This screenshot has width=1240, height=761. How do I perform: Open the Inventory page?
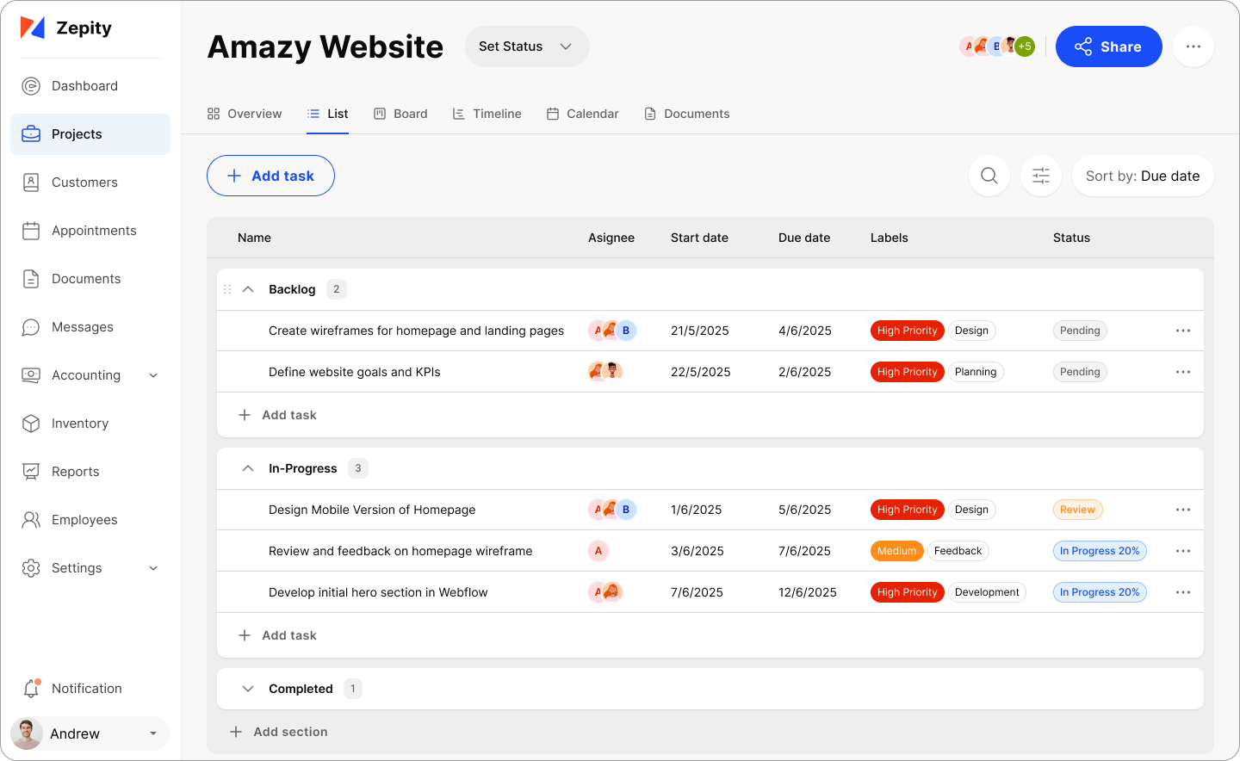(x=80, y=423)
